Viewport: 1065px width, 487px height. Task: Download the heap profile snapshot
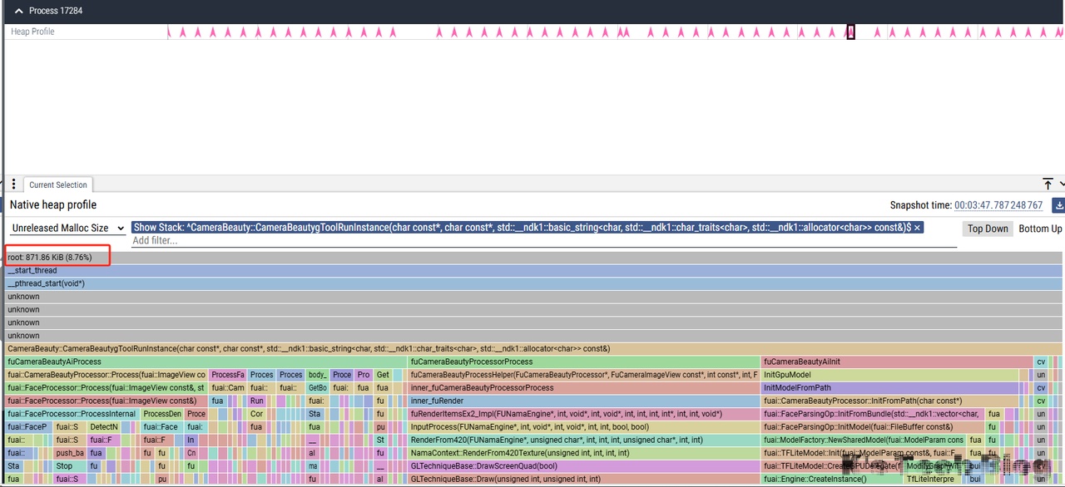point(1058,205)
